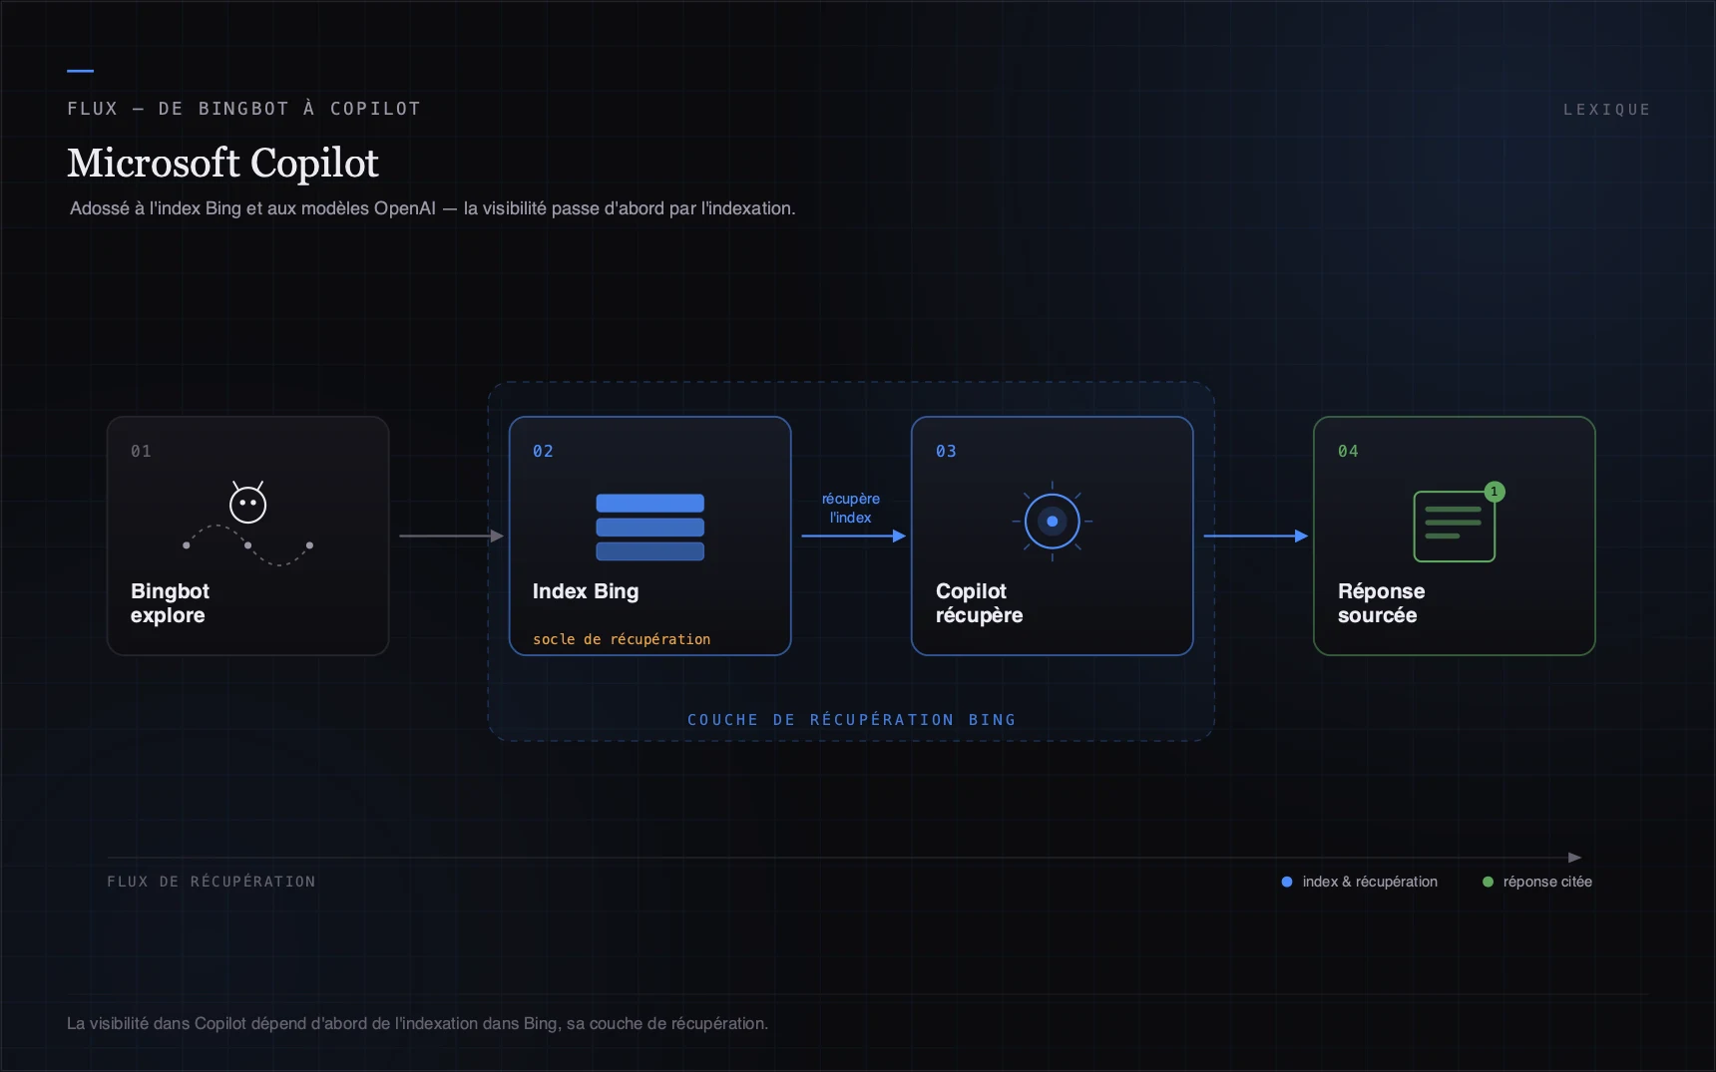Select the stacked bars Index Bing icon
Screen dimensions: 1716x1072
click(649, 527)
